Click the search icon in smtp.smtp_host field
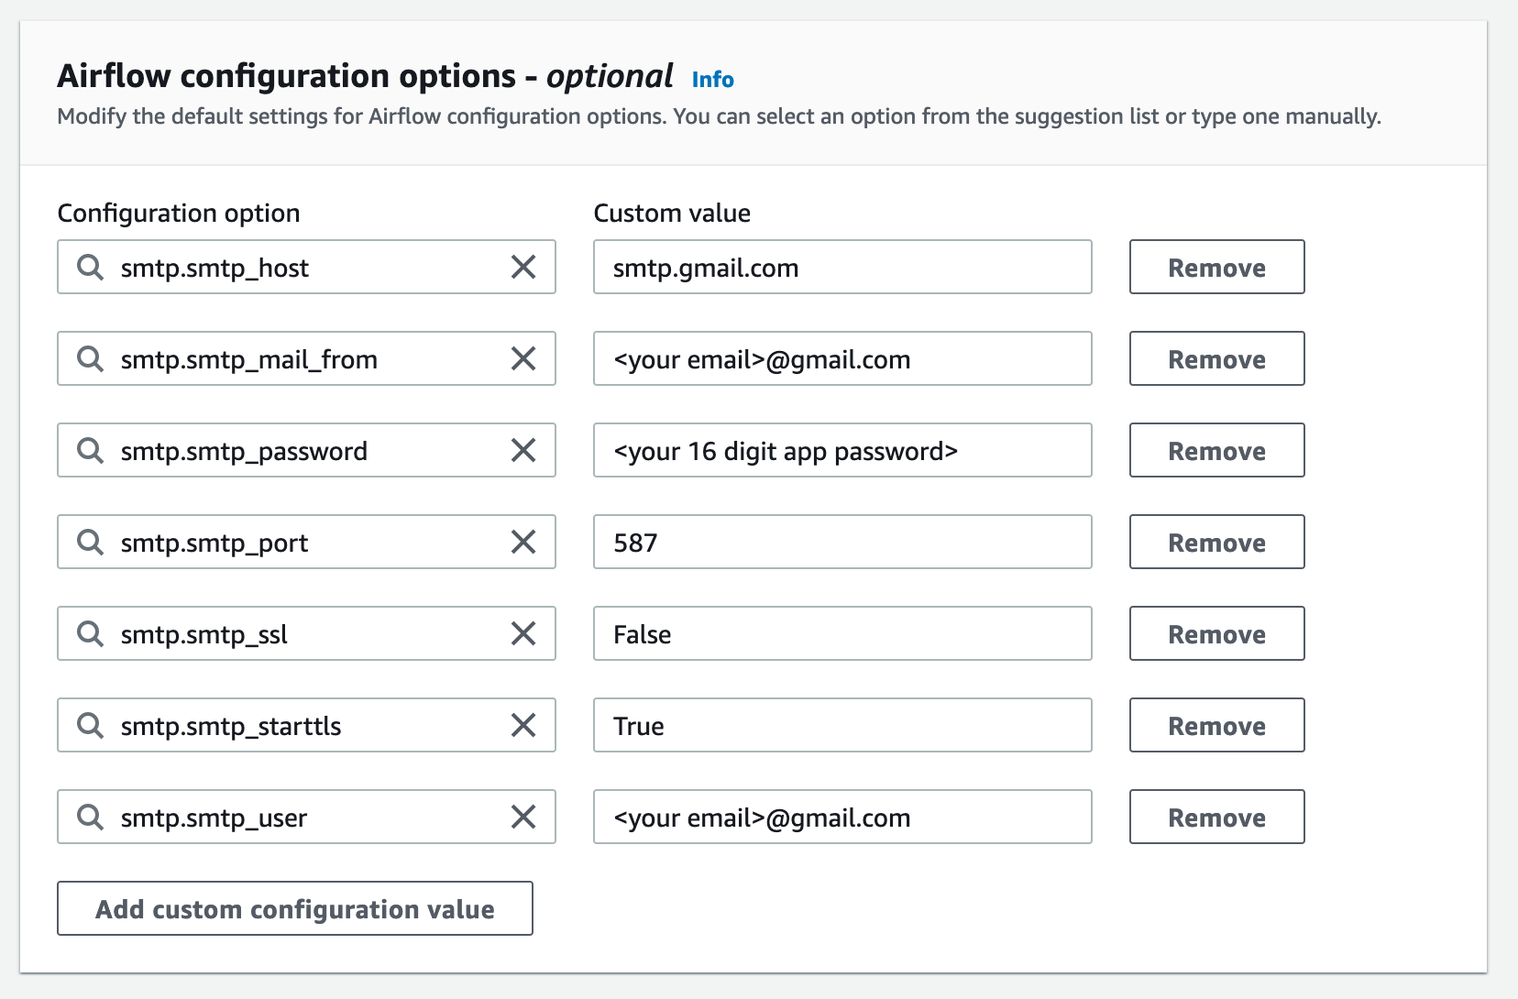The width and height of the screenshot is (1518, 999). (90, 267)
